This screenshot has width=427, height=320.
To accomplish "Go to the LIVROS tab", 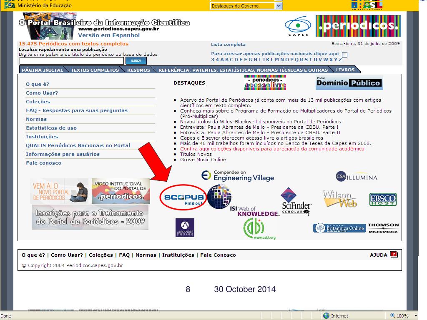I will click(x=345, y=70).
